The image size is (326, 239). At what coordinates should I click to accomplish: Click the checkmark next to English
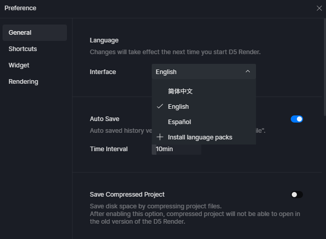(160, 106)
